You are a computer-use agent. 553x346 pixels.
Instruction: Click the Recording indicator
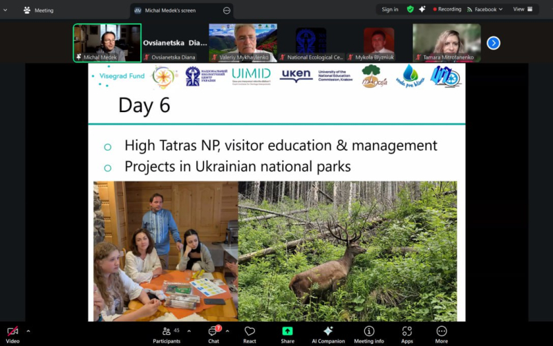[447, 10]
